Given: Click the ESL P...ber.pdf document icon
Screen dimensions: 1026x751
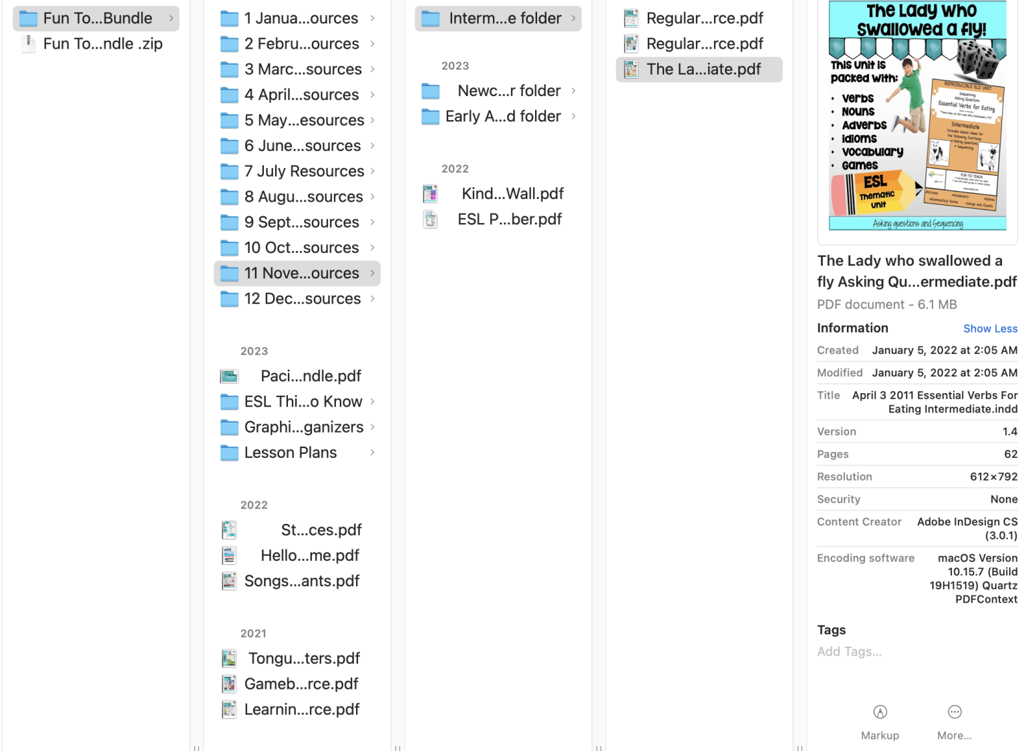Looking at the screenshot, I should (430, 220).
